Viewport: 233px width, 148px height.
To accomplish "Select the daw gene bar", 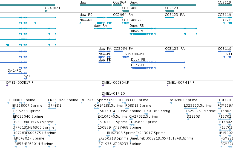I will 96,5.
